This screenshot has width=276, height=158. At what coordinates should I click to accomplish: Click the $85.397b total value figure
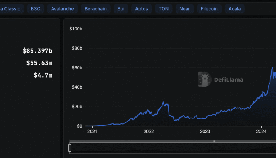point(37,51)
